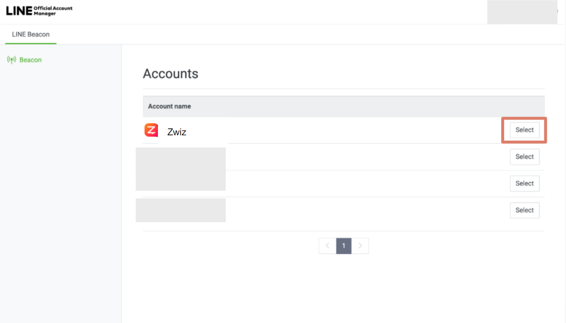Click the previous page chevron arrow

327,246
